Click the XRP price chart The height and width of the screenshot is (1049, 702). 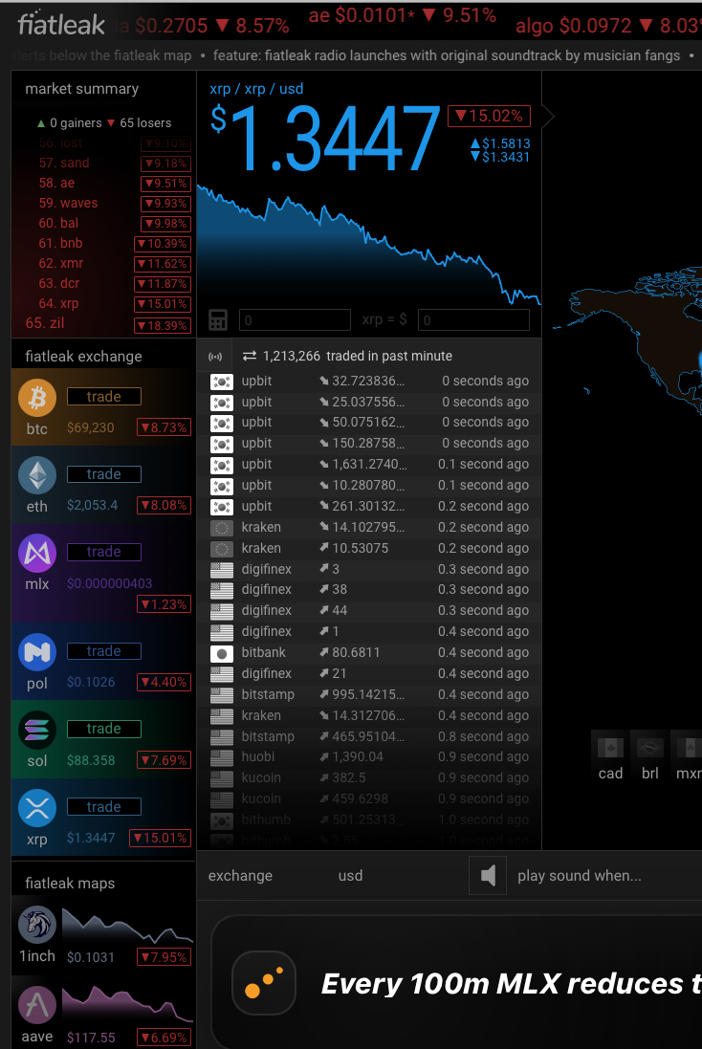[369, 246]
